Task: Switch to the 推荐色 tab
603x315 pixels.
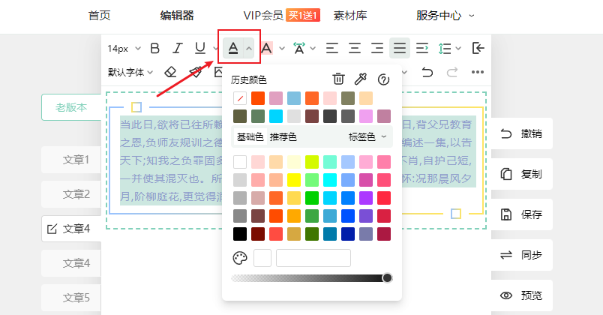Action: click(283, 137)
